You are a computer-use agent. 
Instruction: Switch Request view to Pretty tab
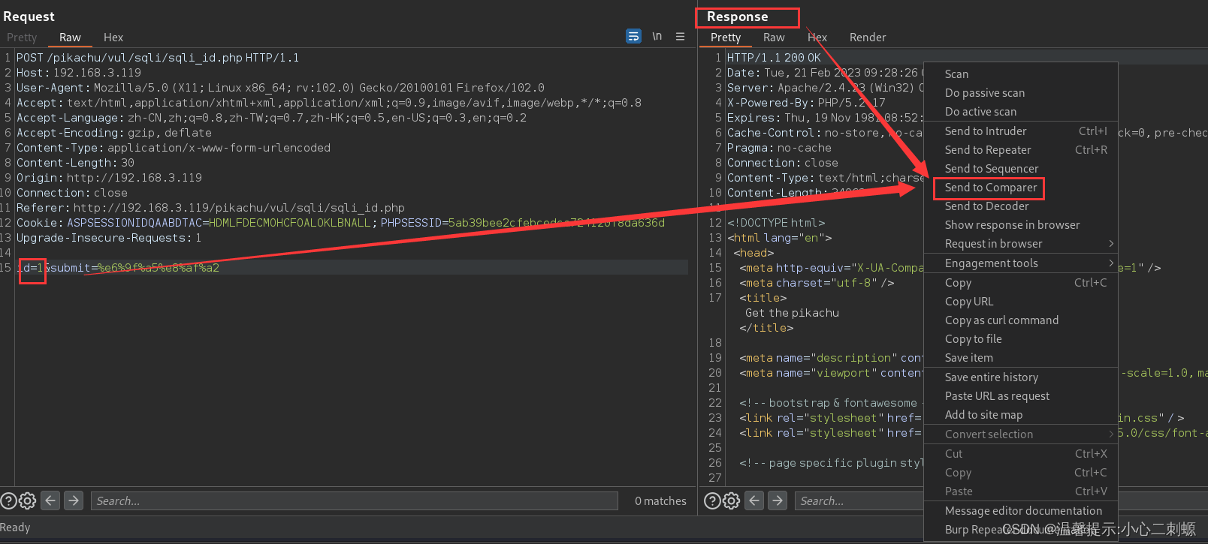pos(22,37)
